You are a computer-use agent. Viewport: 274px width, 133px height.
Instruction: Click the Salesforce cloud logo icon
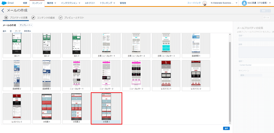[x=4, y=3]
